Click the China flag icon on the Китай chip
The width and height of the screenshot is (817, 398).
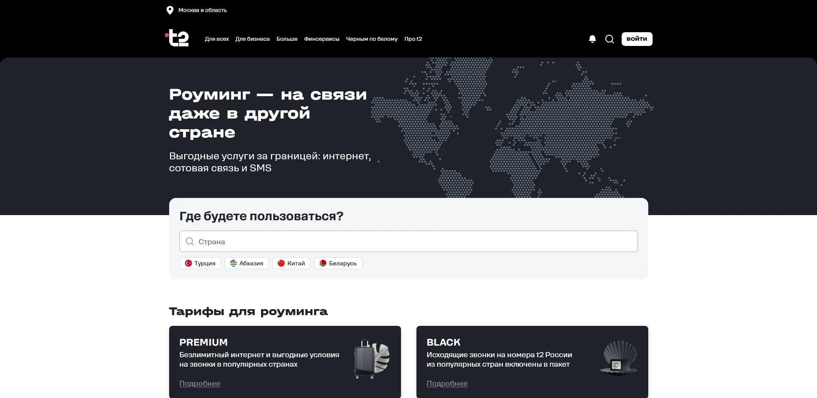281,263
